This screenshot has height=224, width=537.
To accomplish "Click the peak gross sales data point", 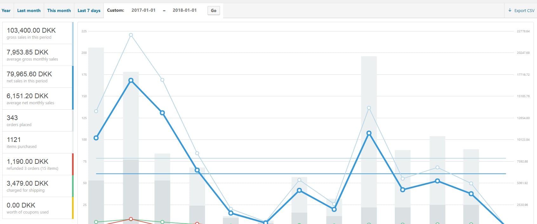I will coord(131,35).
